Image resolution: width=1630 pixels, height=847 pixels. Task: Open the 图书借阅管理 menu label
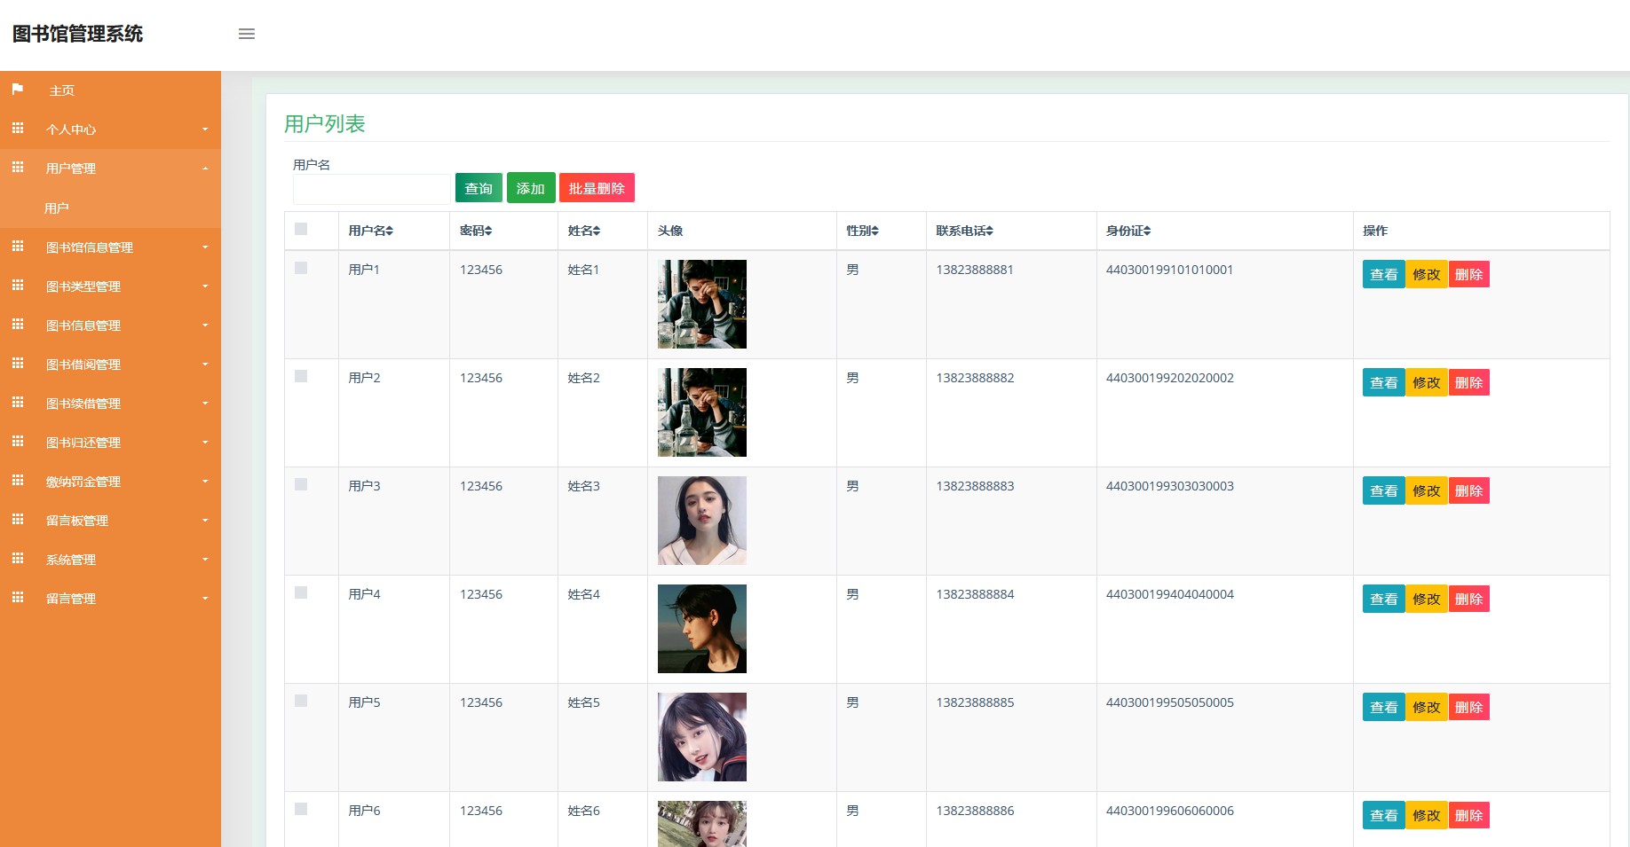[83, 365]
